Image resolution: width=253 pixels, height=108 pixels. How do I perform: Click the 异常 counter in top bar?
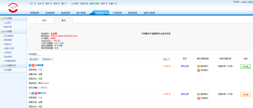[x=104, y=4]
